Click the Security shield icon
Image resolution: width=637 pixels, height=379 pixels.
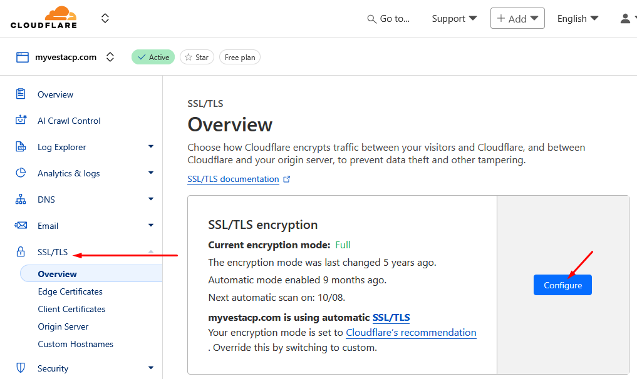click(21, 368)
